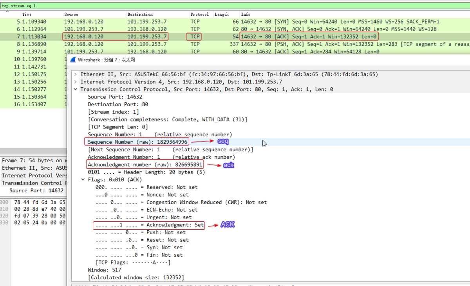Select packet 11 at time 1.142731
The image size is (470, 286).
33,67
